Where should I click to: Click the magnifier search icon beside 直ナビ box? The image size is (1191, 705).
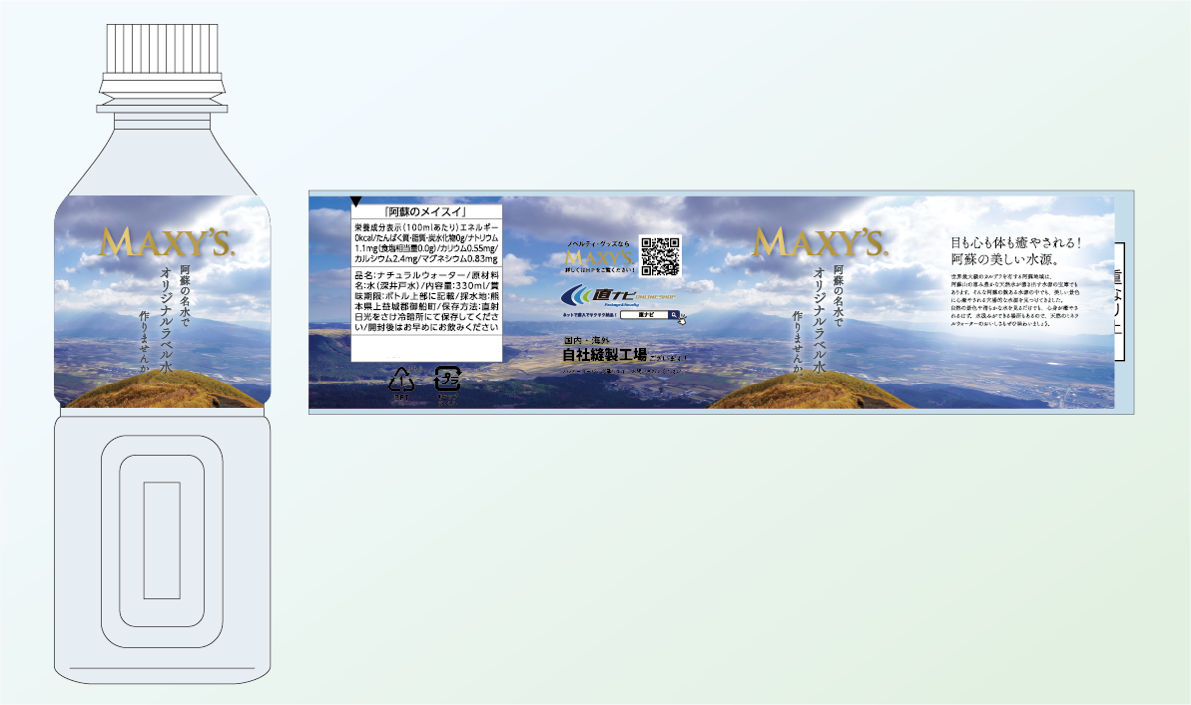pos(674,314)
